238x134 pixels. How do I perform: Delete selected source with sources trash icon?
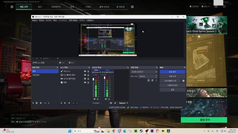coord(65,103)
